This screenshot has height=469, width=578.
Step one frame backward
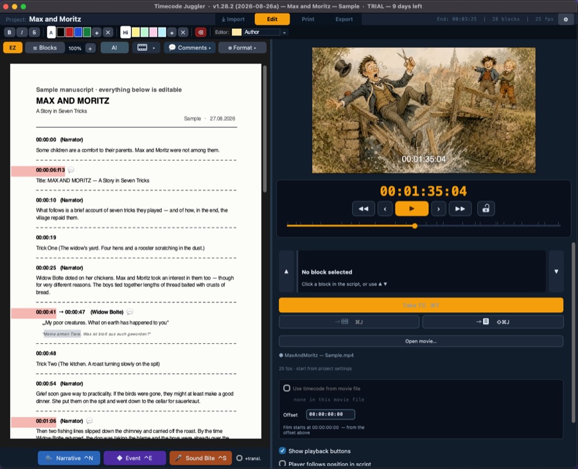(x=385, y=209)
